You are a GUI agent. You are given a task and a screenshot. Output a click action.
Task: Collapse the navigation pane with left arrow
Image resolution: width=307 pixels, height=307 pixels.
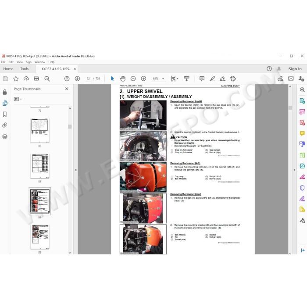point(76,170)
